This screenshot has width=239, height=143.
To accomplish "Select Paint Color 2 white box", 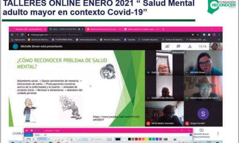I will click(124, 139).
